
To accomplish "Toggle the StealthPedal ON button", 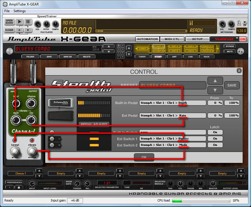I will pos(243,39).
